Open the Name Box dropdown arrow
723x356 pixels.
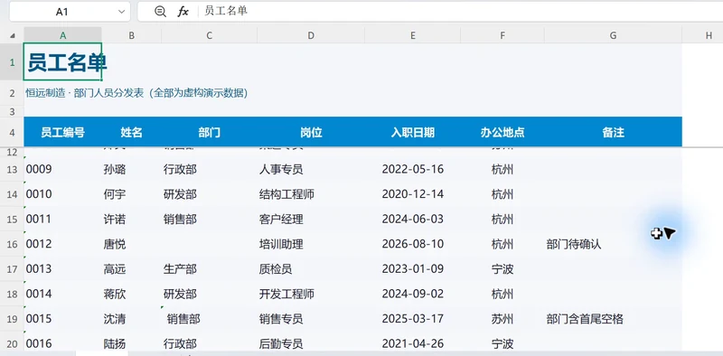(x=121, y=12)
